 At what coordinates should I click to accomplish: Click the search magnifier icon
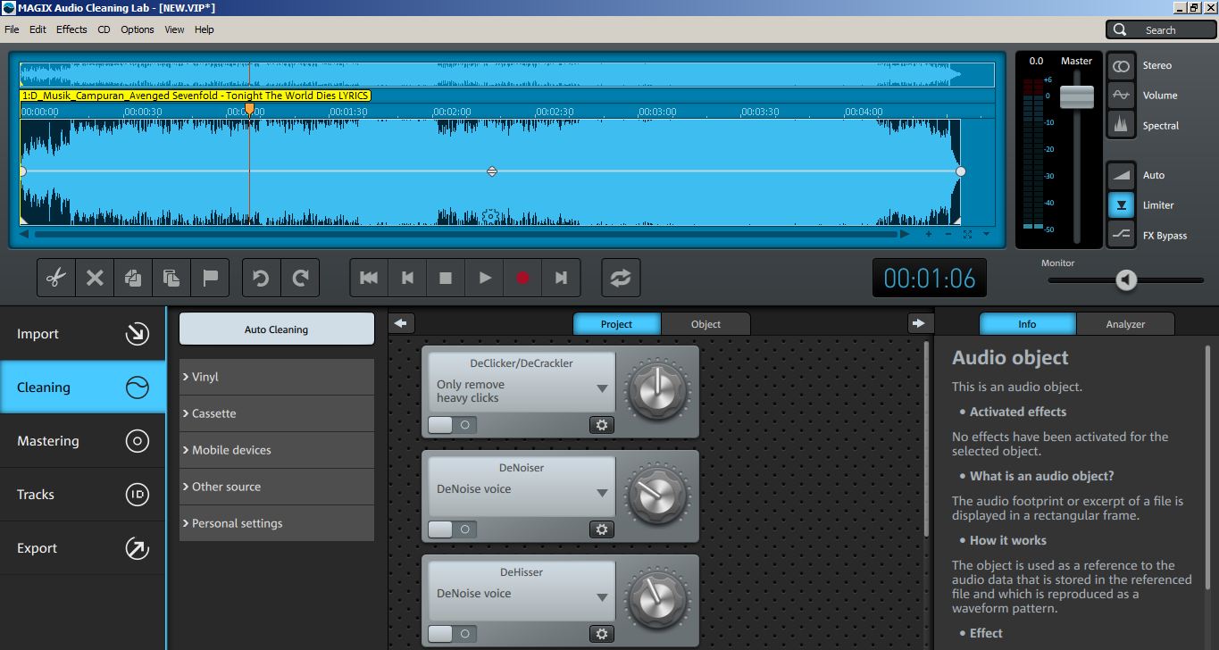point(1120,29)
